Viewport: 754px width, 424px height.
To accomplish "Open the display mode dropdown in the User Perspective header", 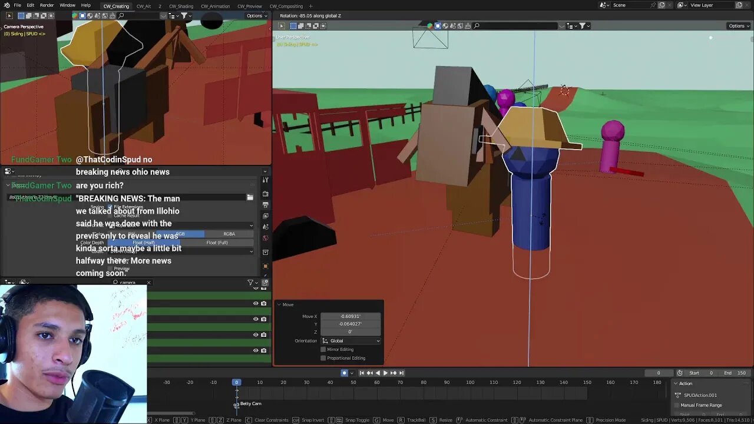I will point(571,26).
